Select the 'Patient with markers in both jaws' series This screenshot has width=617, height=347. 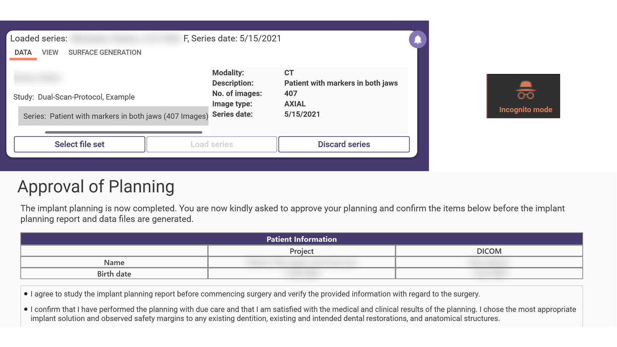point(113,116)
